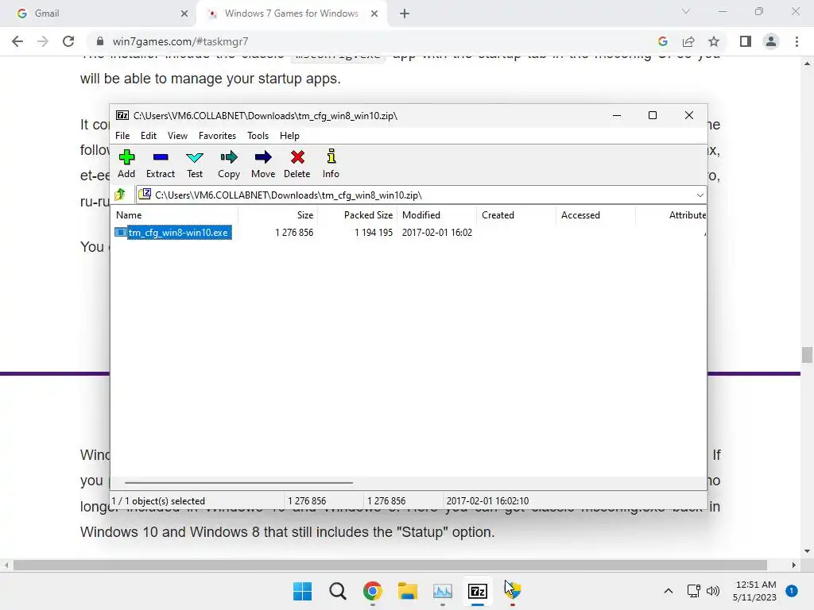Screen dimensions: 814x610
Task: Click the "1 / 1 object(s) selected" status
Action: [x=158, y=501]
